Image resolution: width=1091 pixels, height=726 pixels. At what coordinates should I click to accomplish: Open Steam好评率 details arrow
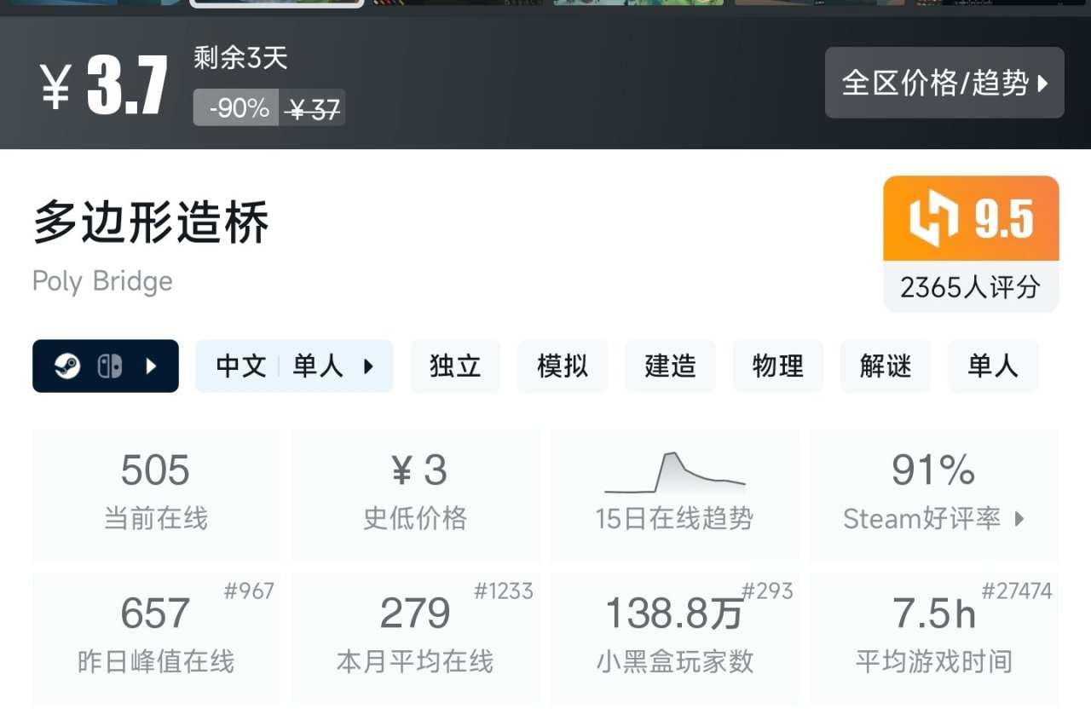pos(1019,519)
